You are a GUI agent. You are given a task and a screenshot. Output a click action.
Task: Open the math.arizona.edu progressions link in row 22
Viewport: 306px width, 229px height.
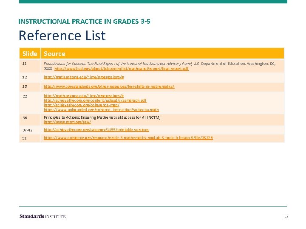pos(84,95)
